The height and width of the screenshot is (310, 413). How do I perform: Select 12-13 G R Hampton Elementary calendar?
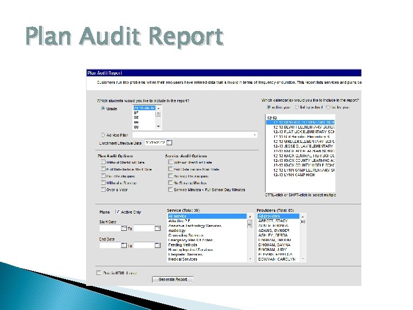click(300, 137)
